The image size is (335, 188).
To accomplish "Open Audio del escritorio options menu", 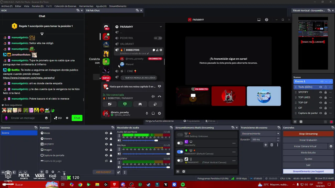I will point(119,136).
